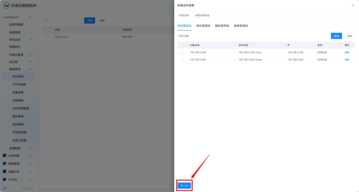Expand the 知识库 menu
359x192 pixels.
[x=30, y=62]
